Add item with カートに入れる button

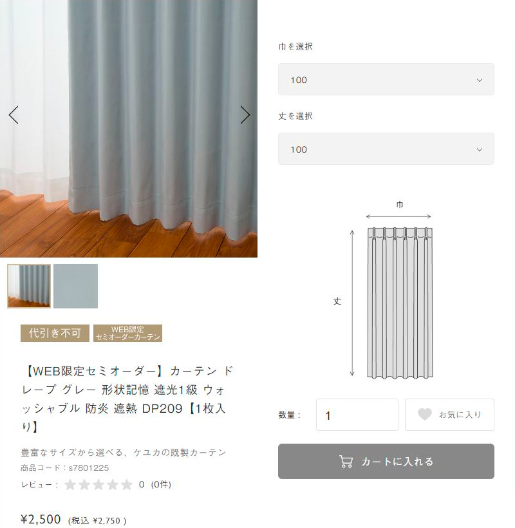386,461
